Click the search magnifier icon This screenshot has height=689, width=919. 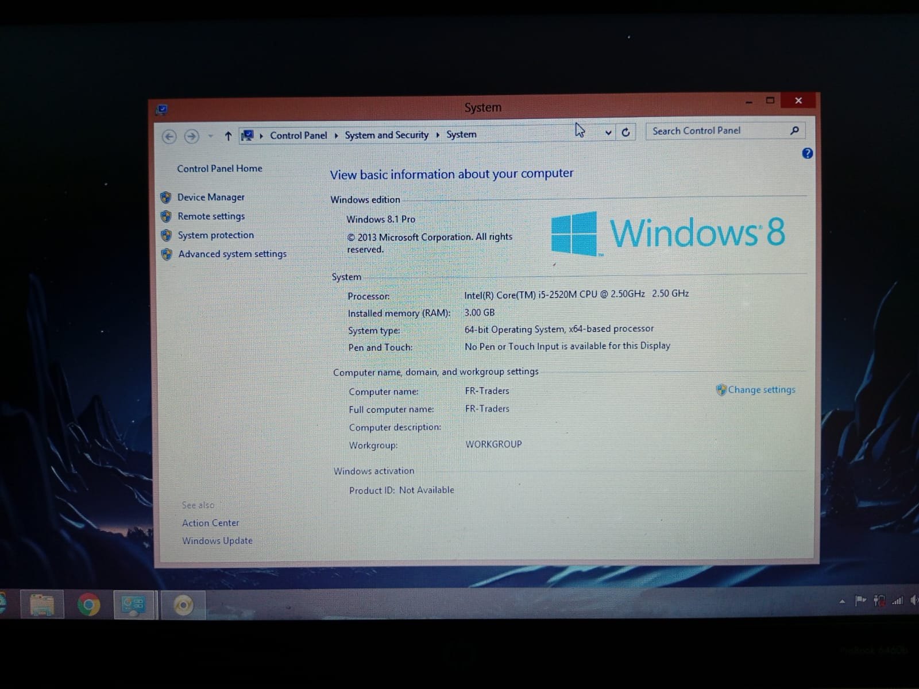coord(794,130)
